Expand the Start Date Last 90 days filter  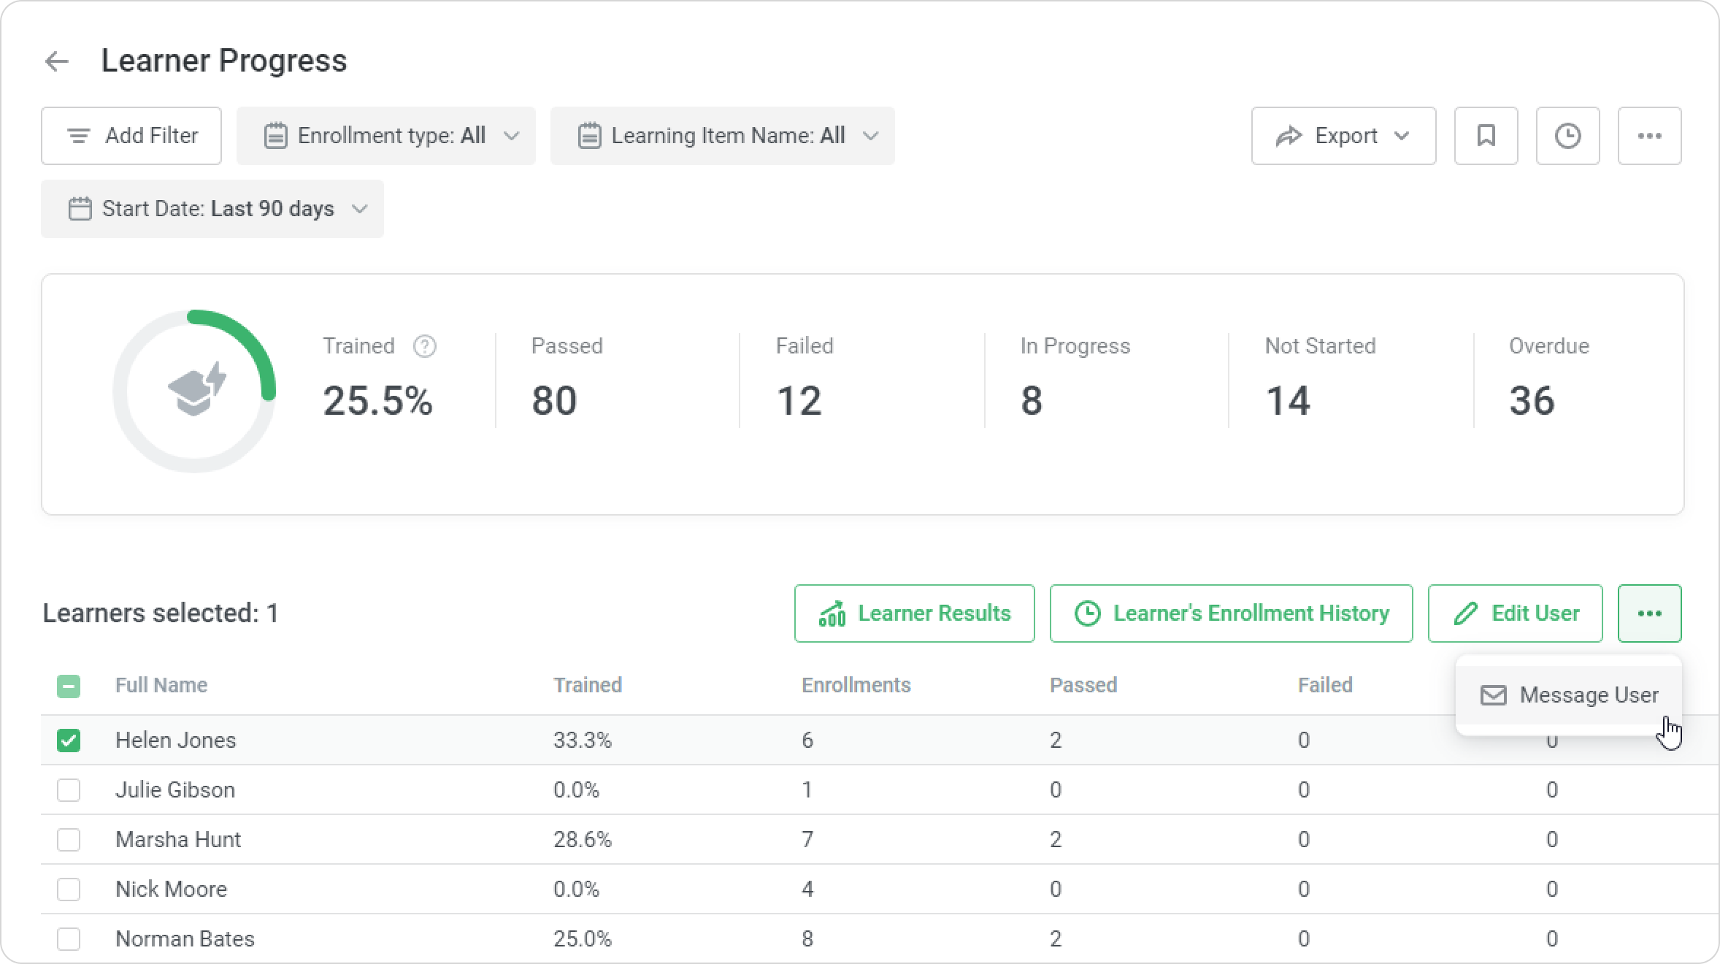(212, 209)
